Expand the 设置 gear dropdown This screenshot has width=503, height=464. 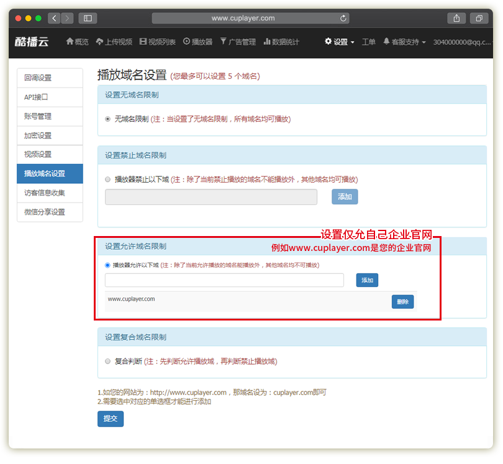pyautogui.click(x=340, y=42)
